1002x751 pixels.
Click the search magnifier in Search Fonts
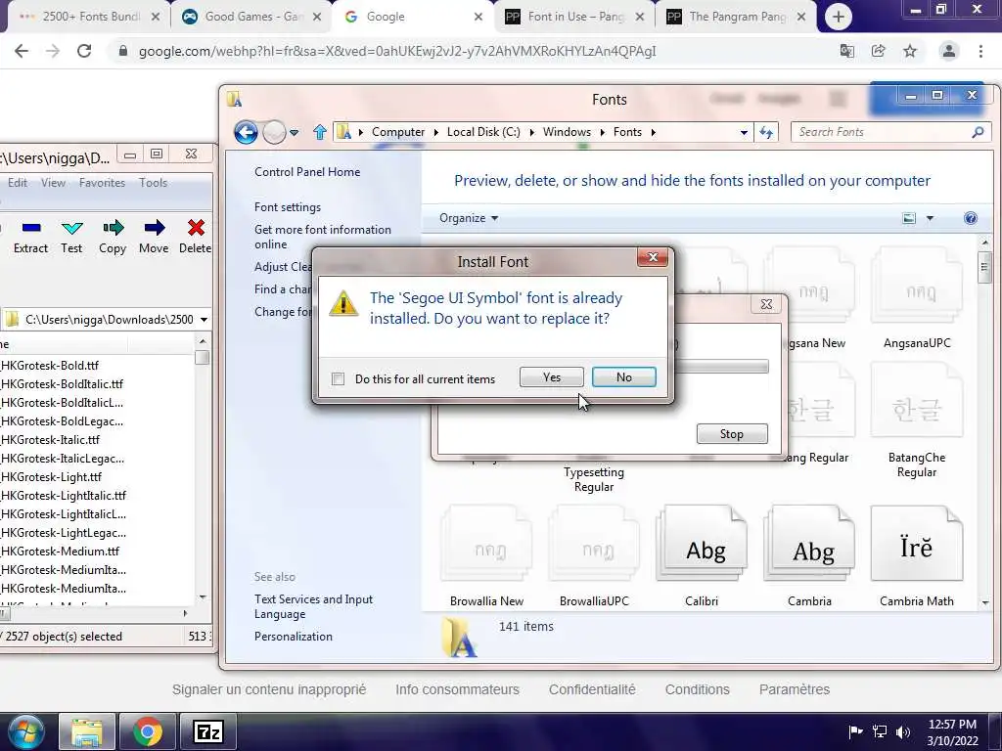coord(978,132)
